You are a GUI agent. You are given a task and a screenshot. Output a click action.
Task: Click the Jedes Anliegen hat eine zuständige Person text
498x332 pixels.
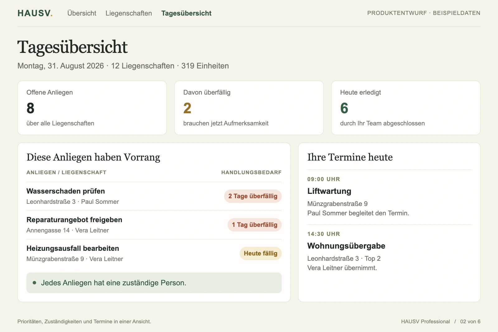[x=114, y=283]
